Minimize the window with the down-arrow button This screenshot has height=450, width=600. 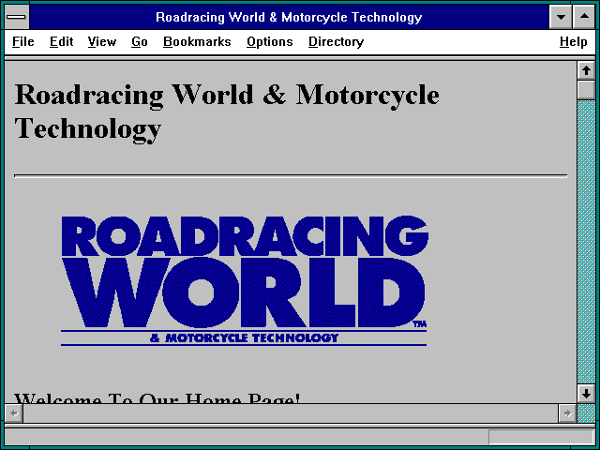(561, 17)
